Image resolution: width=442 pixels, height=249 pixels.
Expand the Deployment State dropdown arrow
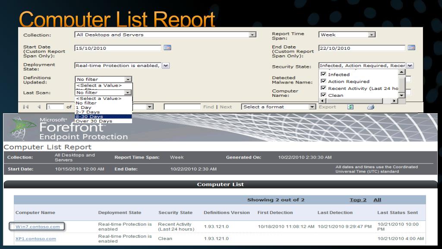click(166, 66)
